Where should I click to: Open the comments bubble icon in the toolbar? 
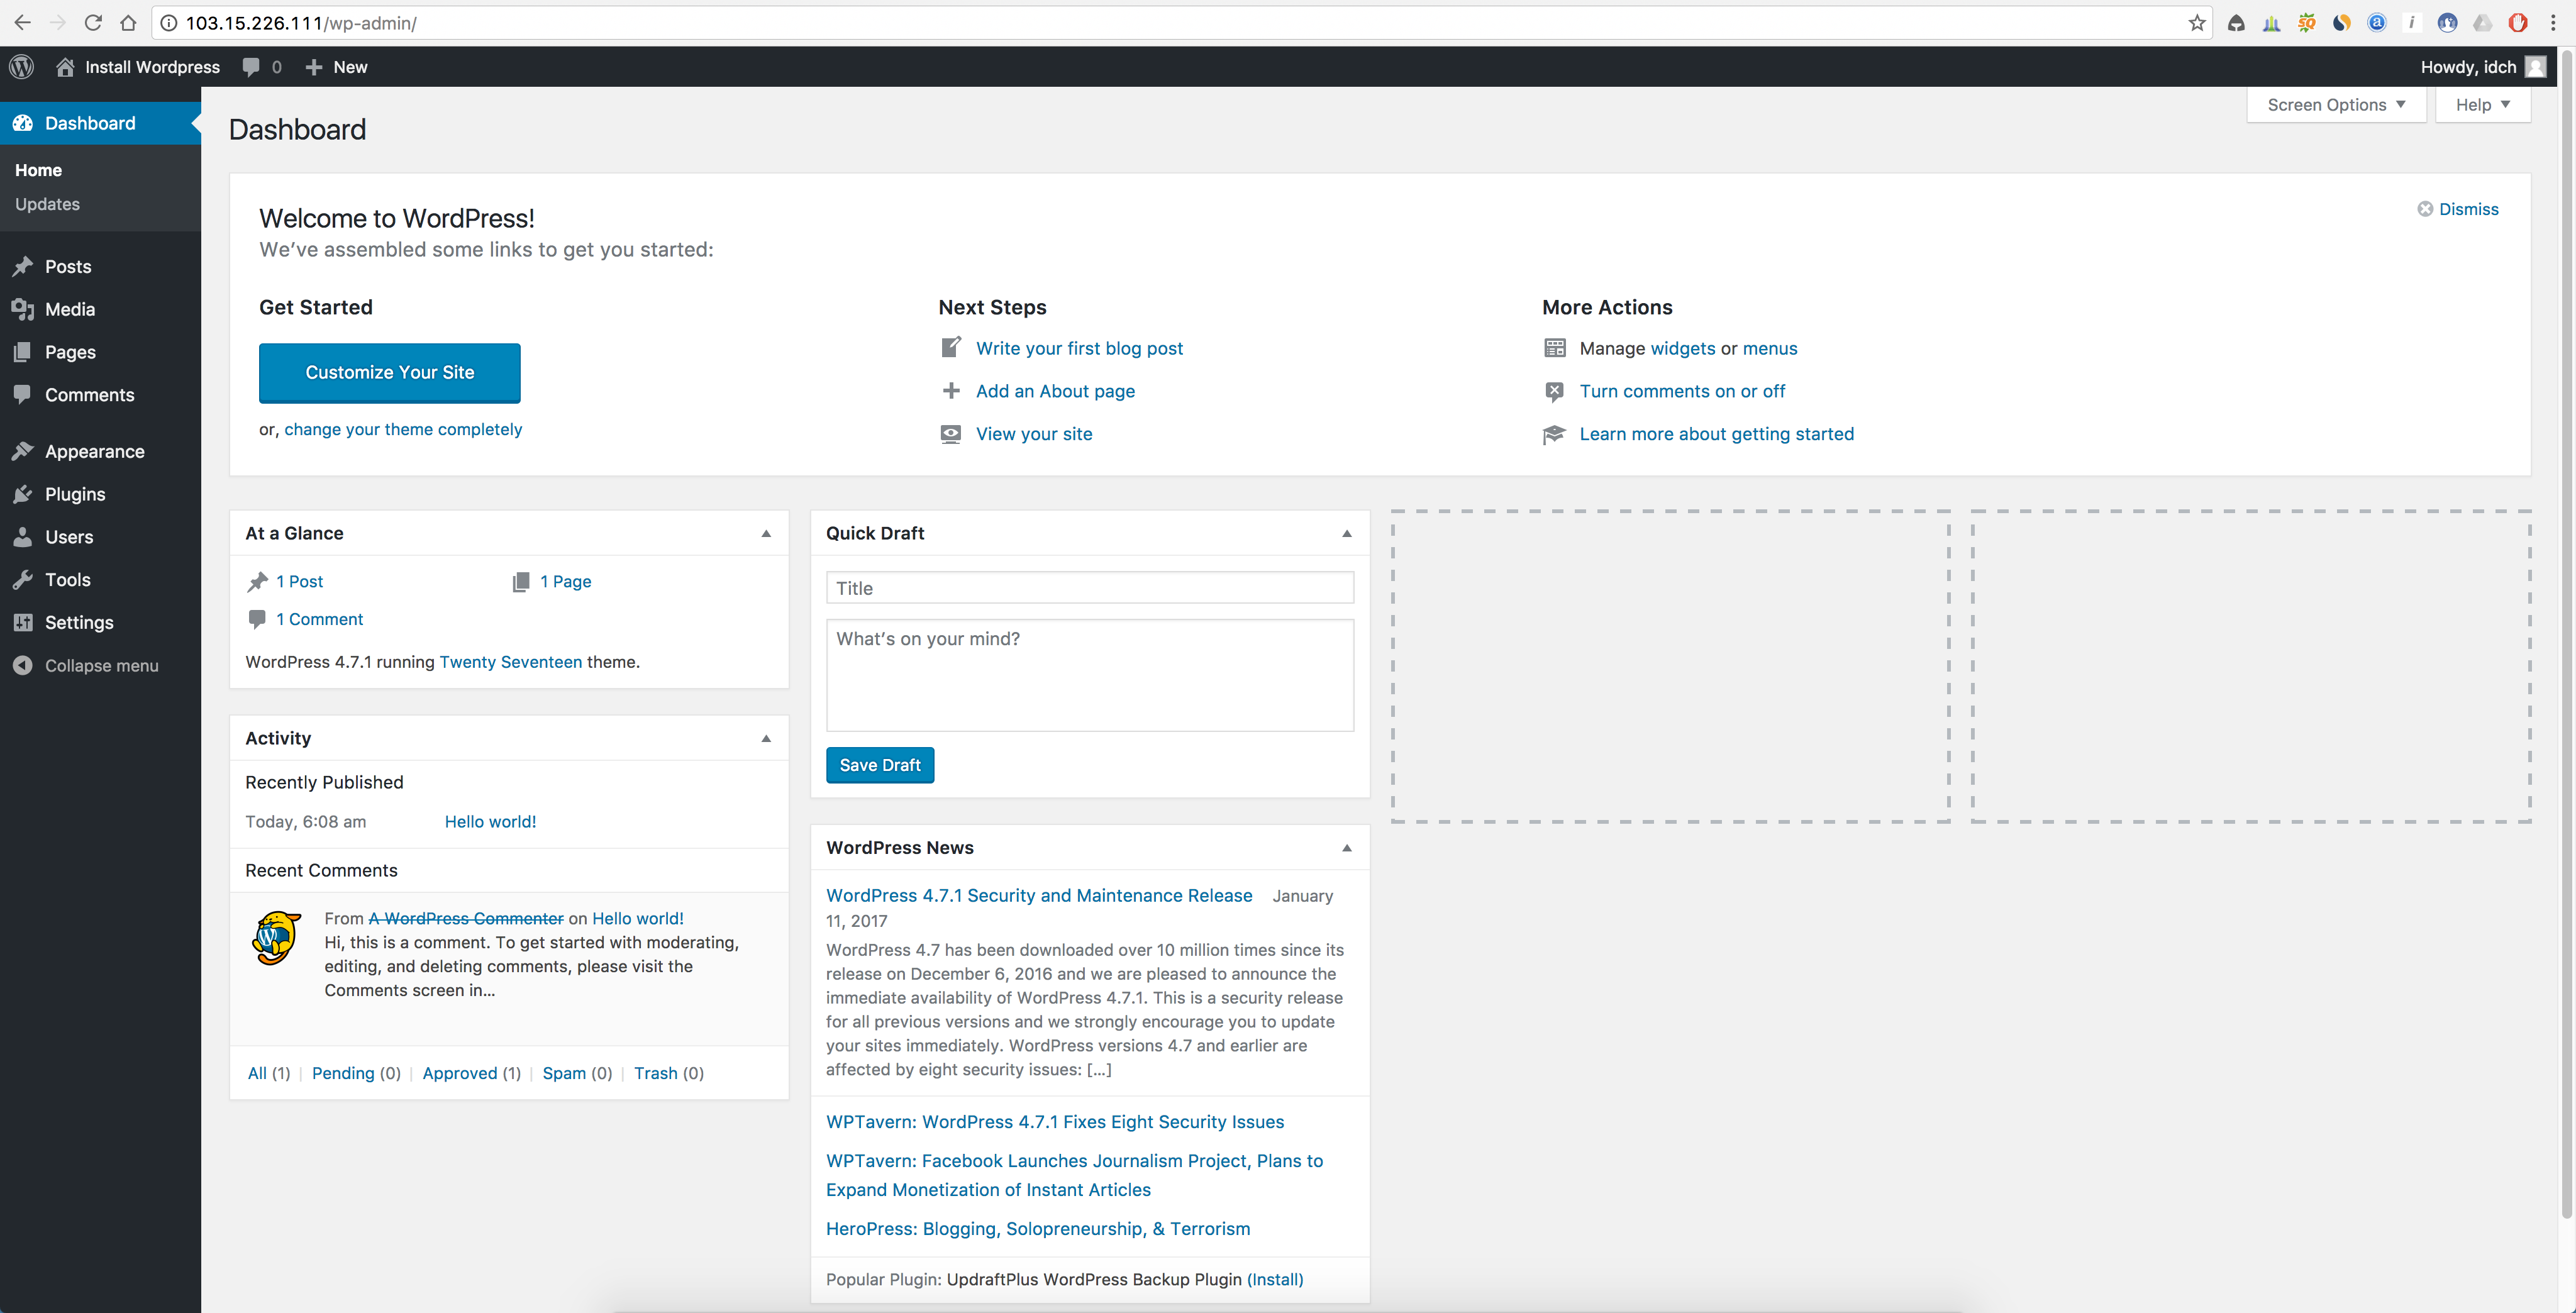[252, 66]
